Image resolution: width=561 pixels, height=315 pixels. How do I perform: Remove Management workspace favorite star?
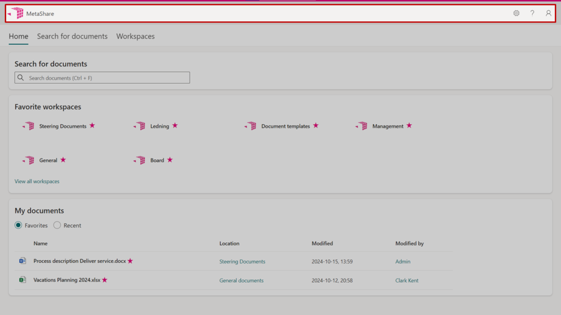click(x=409, y=126)
